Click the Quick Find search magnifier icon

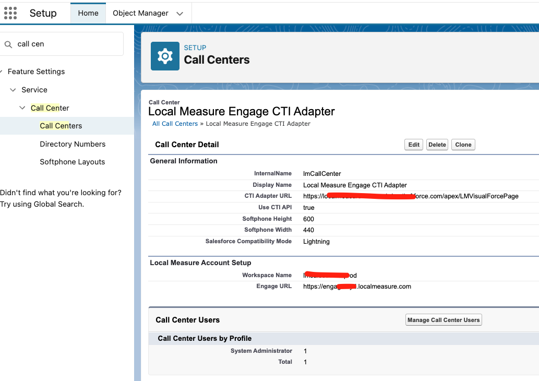(8, 44)
